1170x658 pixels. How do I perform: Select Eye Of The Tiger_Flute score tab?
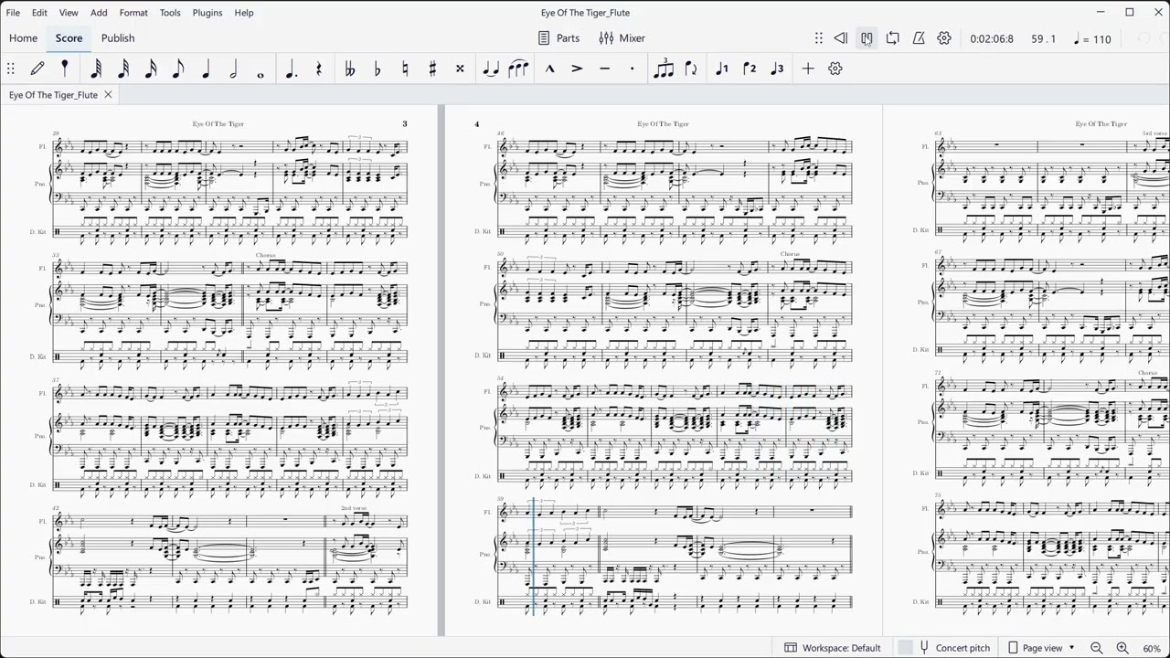tap(53, 95)
